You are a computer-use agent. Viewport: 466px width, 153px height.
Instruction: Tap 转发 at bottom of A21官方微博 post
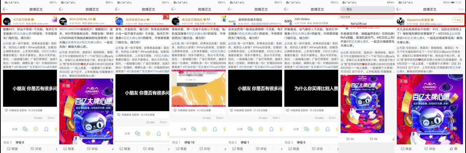tap(12, 149)
